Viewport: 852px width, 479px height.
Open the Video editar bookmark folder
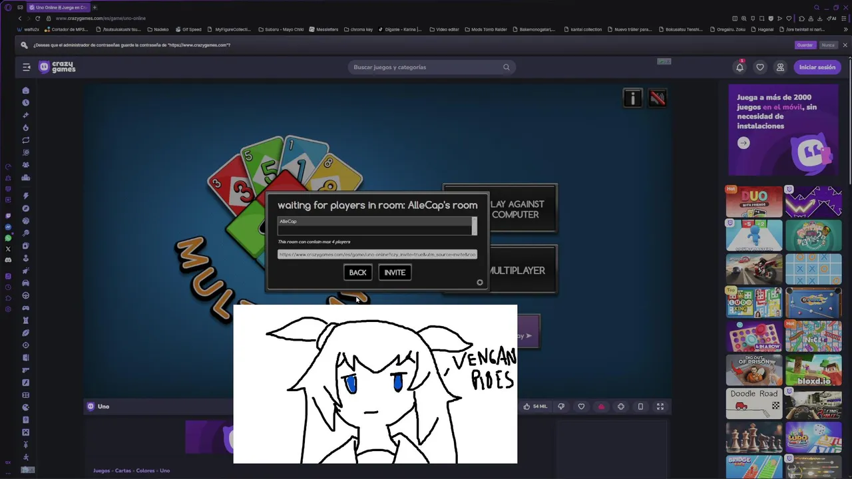click(444, 29)
